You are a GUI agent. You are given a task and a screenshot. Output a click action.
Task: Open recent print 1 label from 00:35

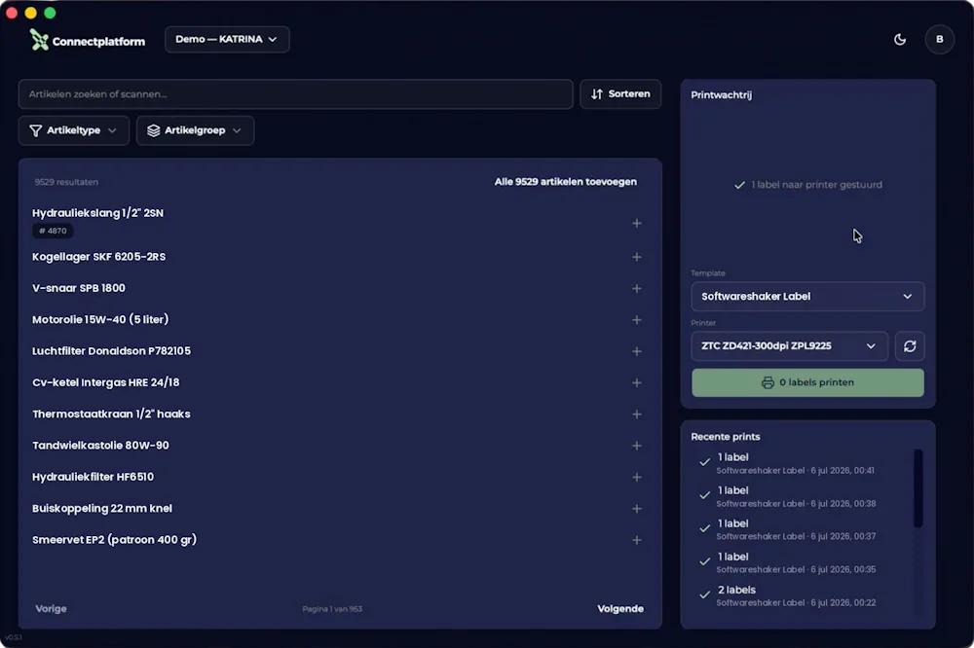tap(795, 563)
